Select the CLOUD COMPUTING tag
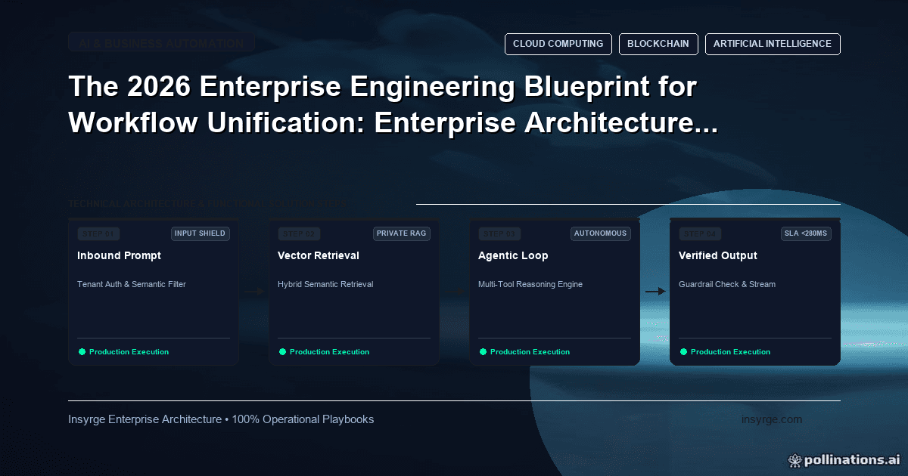Viewport: 908px width, 476px height. pos(558,44)
